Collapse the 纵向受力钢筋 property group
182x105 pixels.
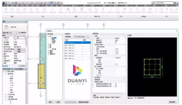124,45
